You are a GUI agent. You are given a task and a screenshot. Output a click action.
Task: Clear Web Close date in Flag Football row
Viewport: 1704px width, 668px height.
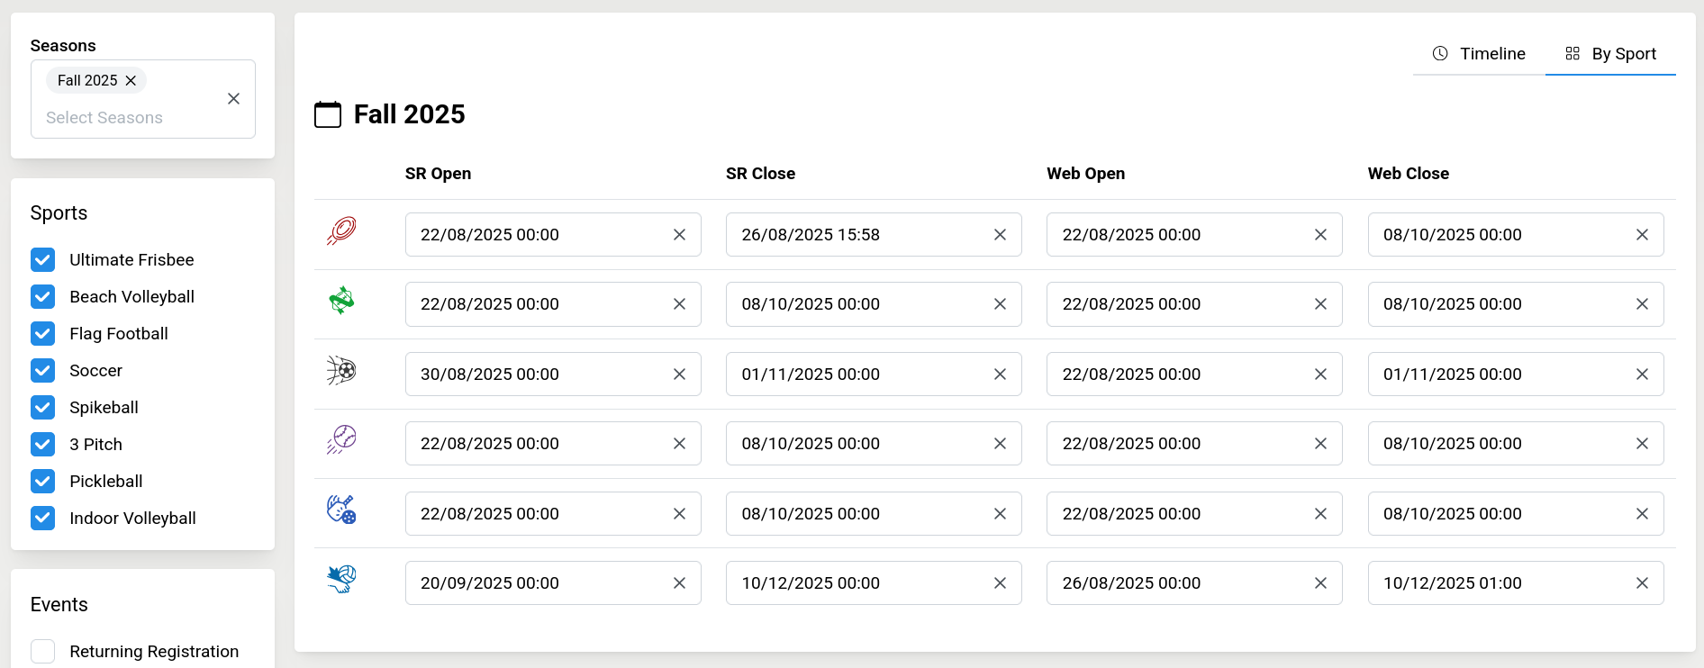(1642, 304)
